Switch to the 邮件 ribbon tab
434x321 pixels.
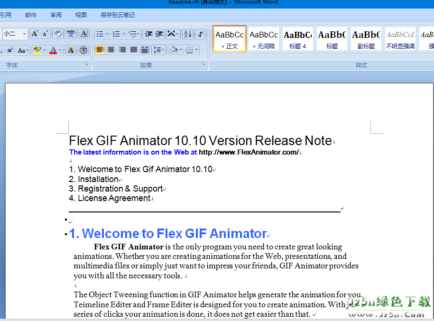(31, 15)
